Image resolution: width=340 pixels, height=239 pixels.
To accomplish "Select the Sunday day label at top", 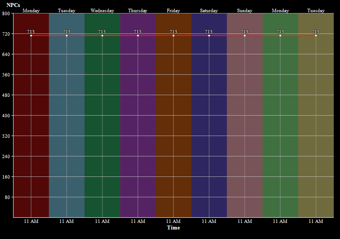I will tap(245, 10).
